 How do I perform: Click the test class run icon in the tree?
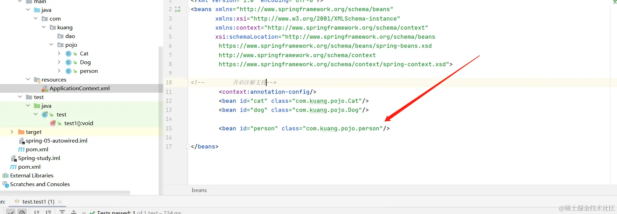tap(45, 115)
